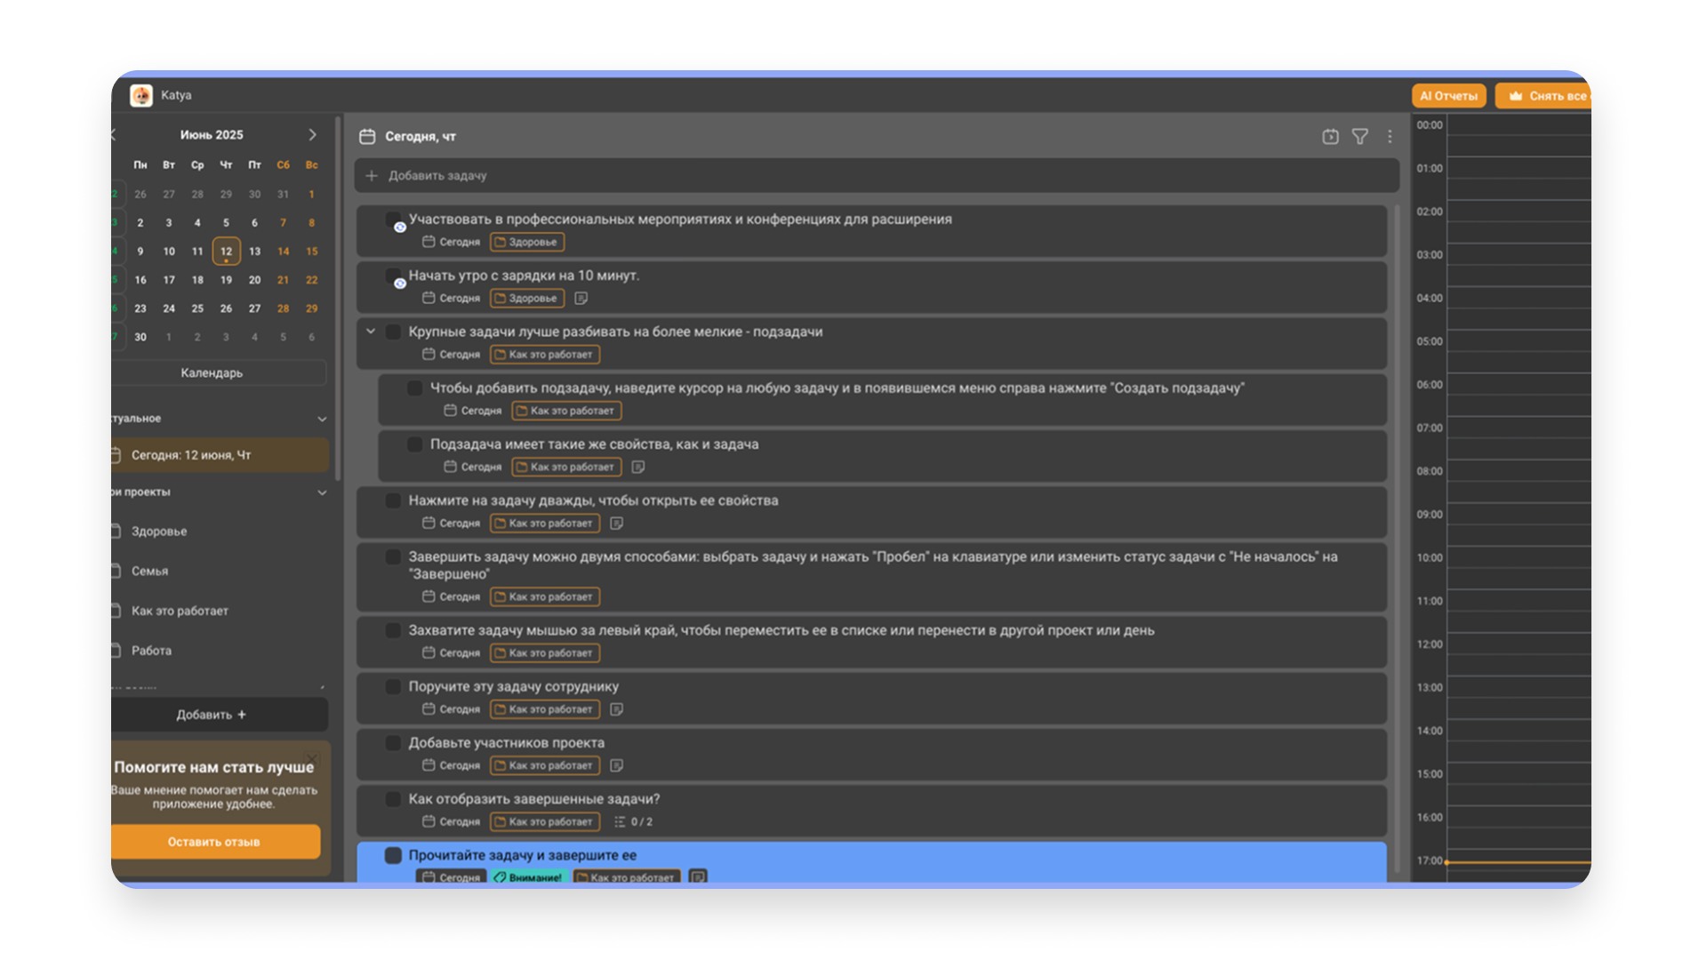Screen dimensions: 1707x960
Task: Select "Как это работает" project in sidebar
Action: pyautogui.click(x=180, y=611)
